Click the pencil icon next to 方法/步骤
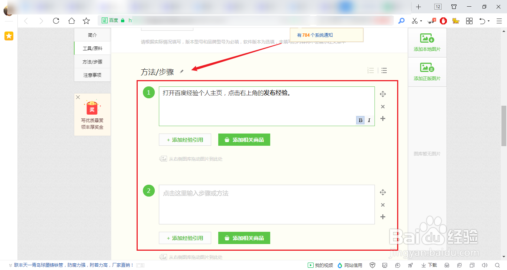 (x=181, y=71)
